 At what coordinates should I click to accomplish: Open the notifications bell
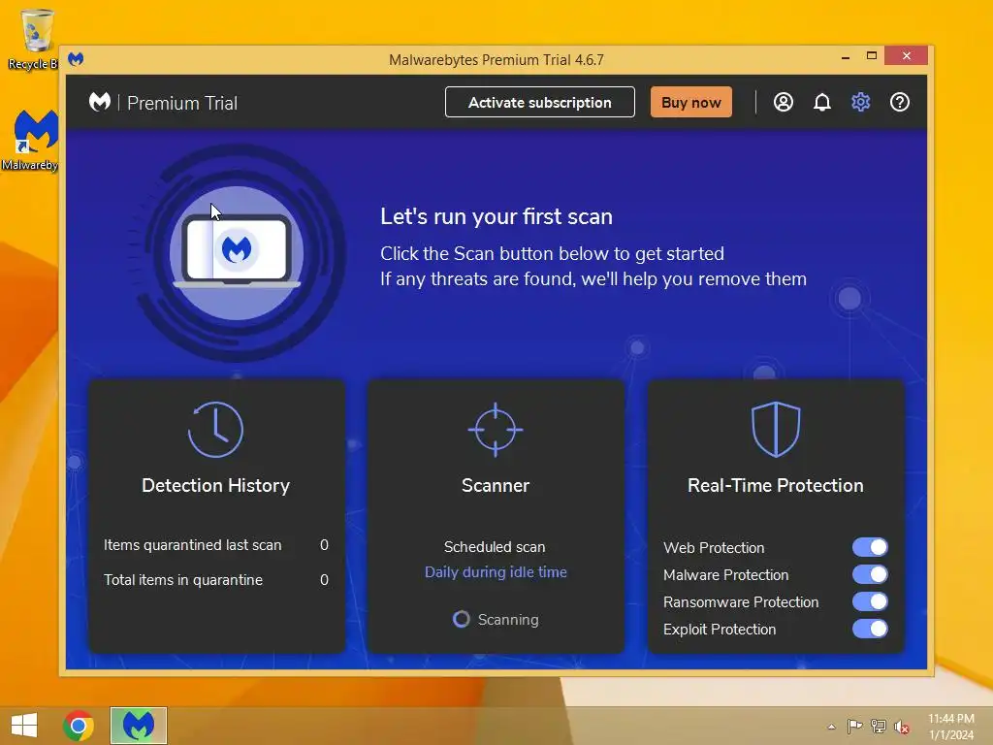[822, 102]
